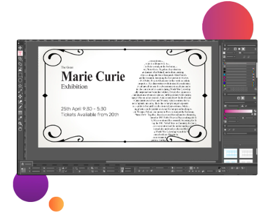273x213 pixels.
Task: Select the Rectangle Box tool
Action: tap(20, 75)
